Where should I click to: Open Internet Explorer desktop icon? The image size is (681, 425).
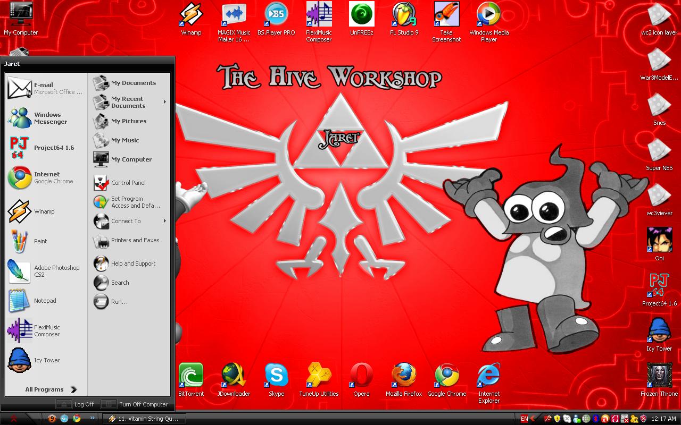pyautogui.click(x=489, y=383)
